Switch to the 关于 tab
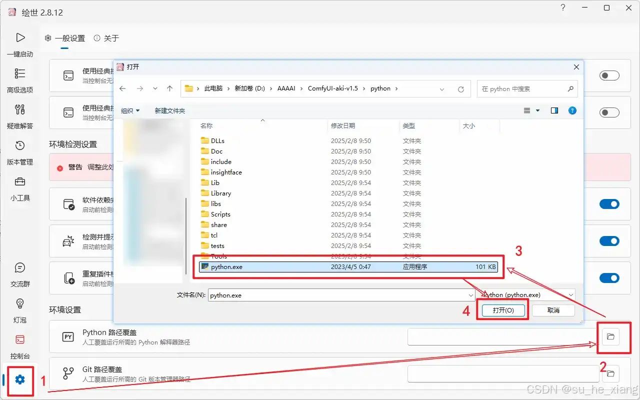 (x=111, y=38)
